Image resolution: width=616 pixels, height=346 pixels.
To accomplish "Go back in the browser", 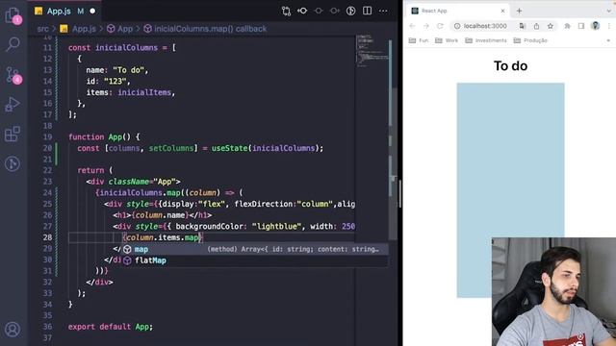I will 412,26.
